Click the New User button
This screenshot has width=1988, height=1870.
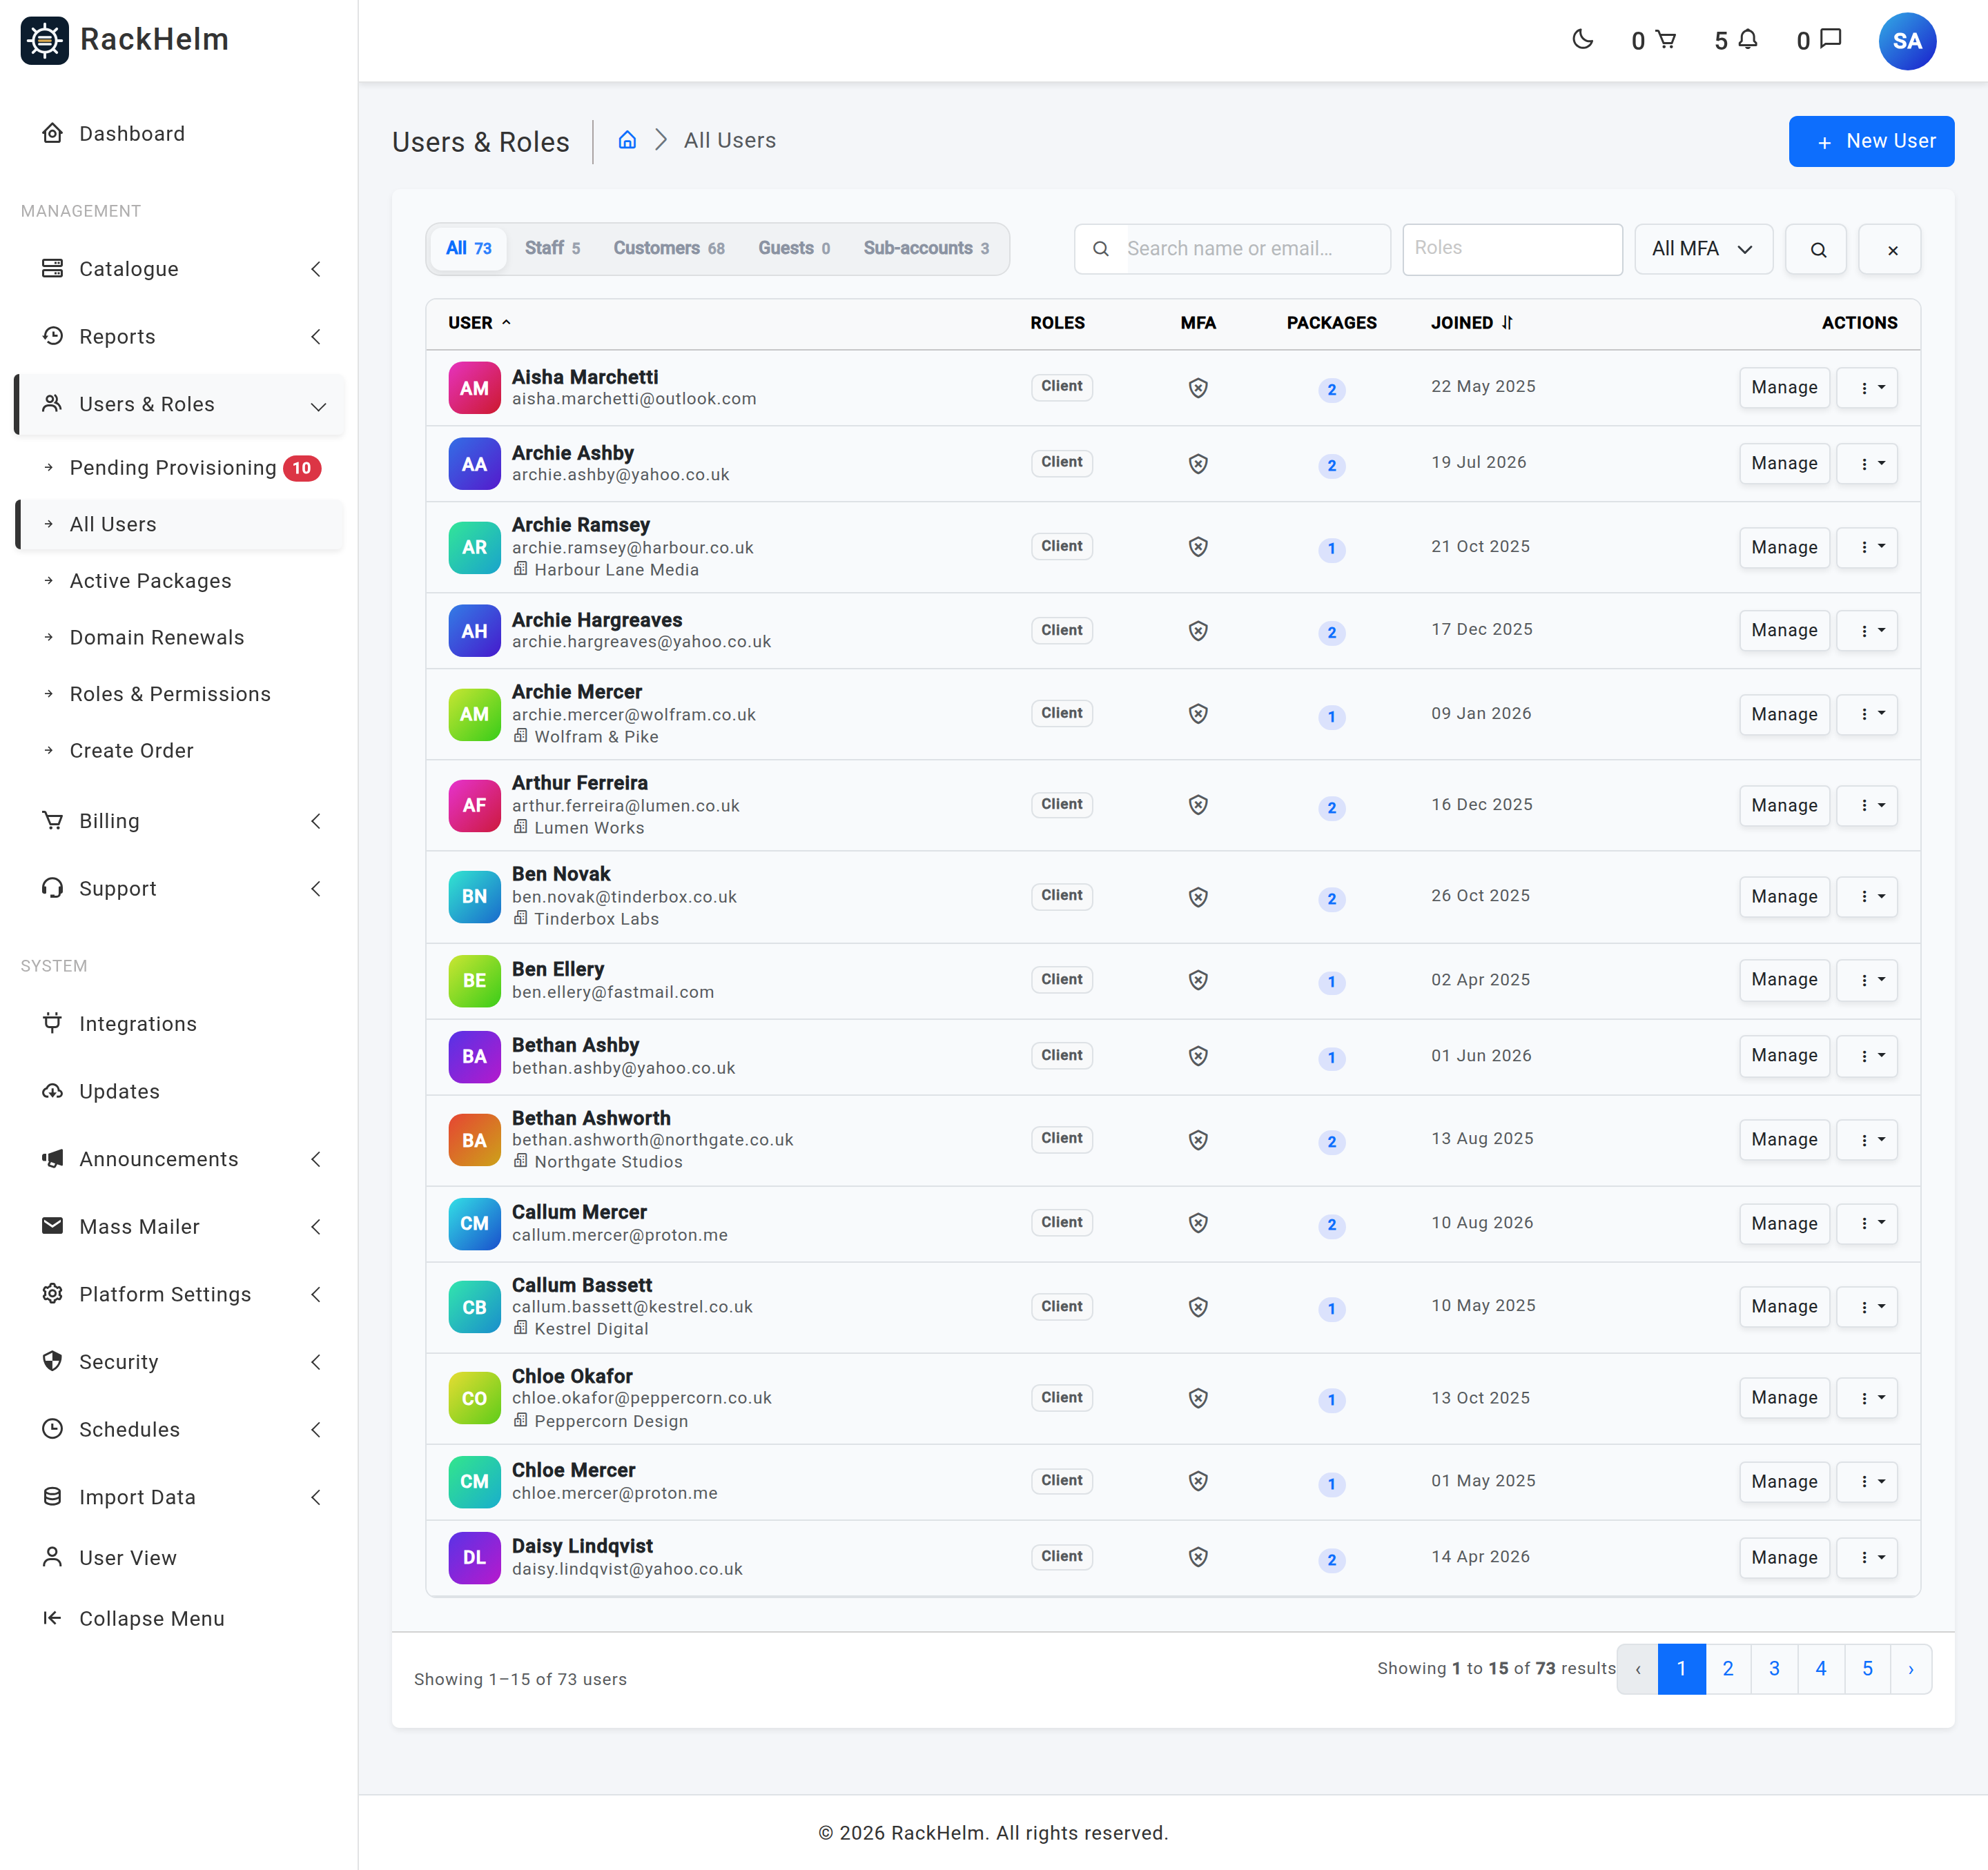point(1870,141)
